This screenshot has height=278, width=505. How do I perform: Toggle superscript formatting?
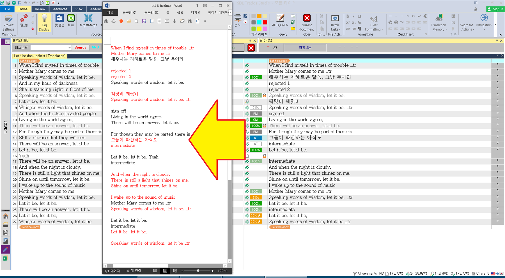click(348, 22)
